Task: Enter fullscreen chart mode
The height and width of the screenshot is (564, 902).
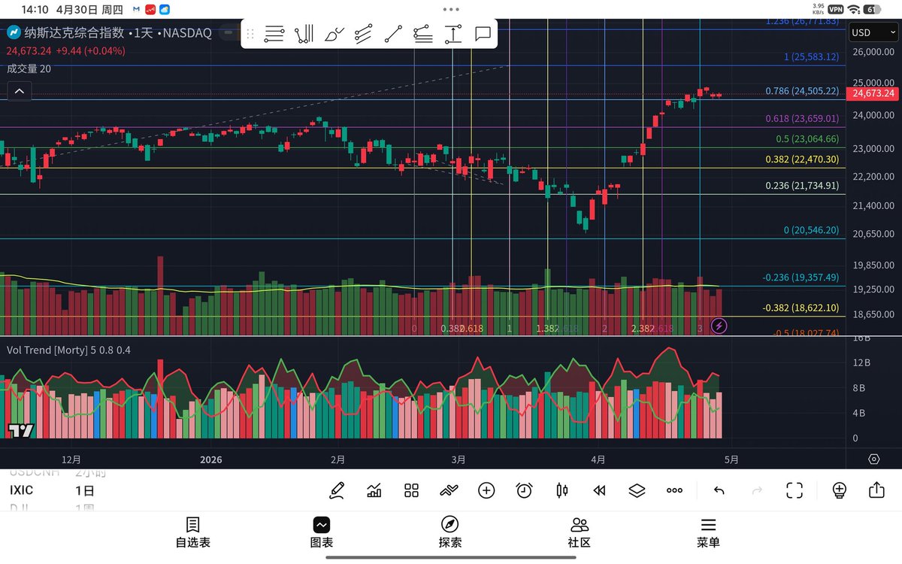Action: pyautogui.click(x=795, y=491)
